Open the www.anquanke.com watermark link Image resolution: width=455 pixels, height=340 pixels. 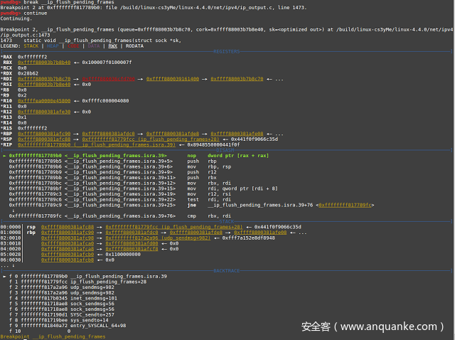373,327
